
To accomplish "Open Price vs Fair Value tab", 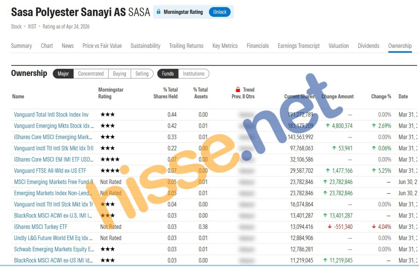I will coord(102,46).
